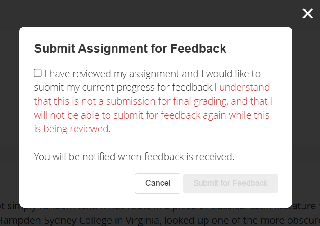Click the 'Submit Assignment for Feedback' heading

coord(130,49)
